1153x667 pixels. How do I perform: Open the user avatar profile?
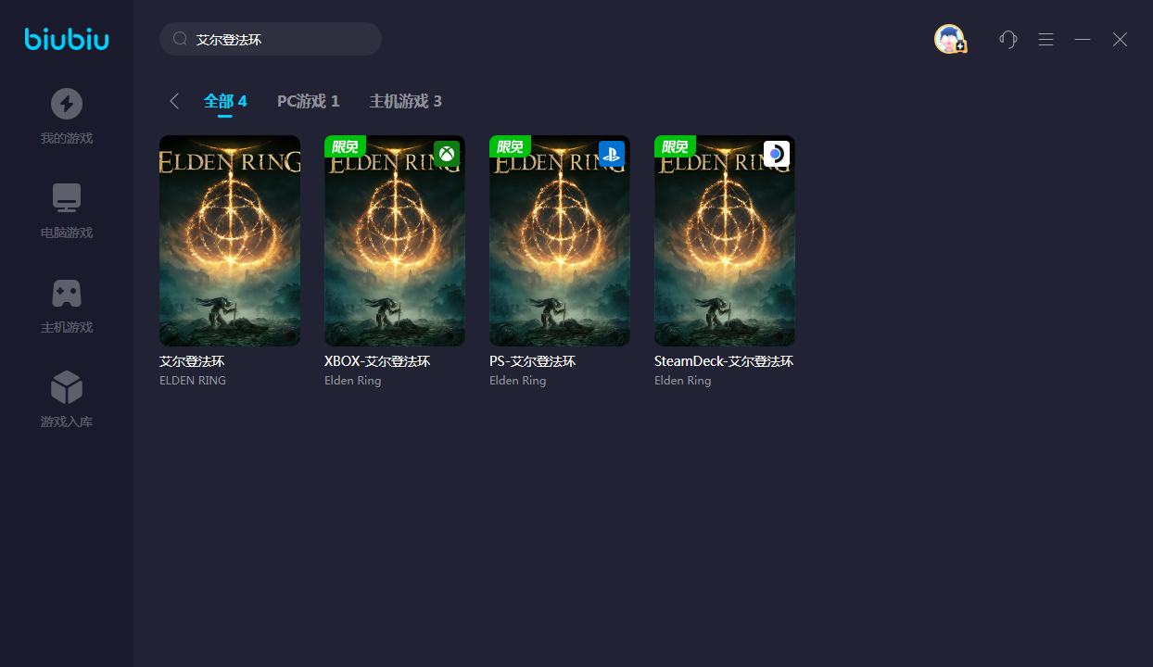click(x=950, y=39)
